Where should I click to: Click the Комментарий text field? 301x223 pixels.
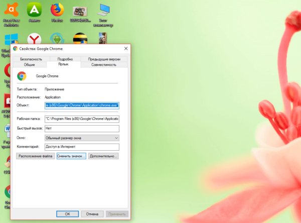pos(82,147)
